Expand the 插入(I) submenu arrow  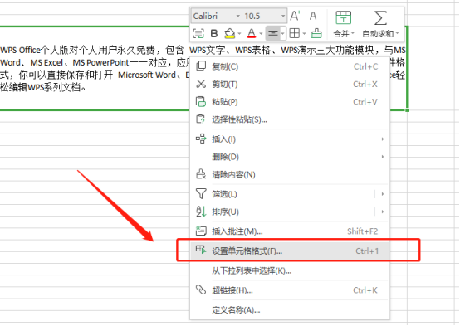click(x=383, y=139)
